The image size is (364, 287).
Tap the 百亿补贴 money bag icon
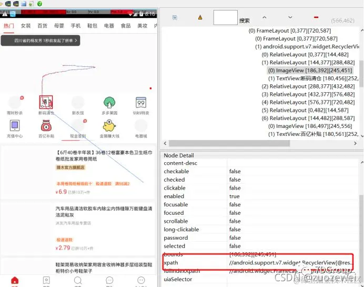(46, 126)
